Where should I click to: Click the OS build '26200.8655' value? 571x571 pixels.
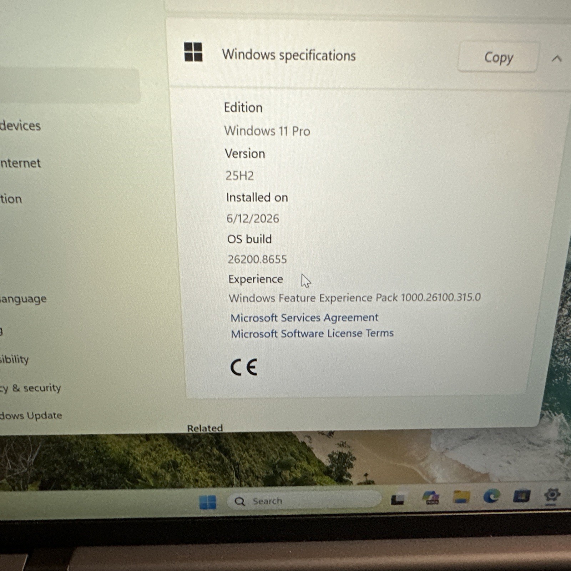click(x=257, y=259)
